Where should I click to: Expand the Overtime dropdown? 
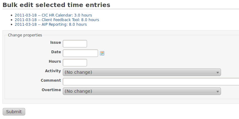pos(142,91)
